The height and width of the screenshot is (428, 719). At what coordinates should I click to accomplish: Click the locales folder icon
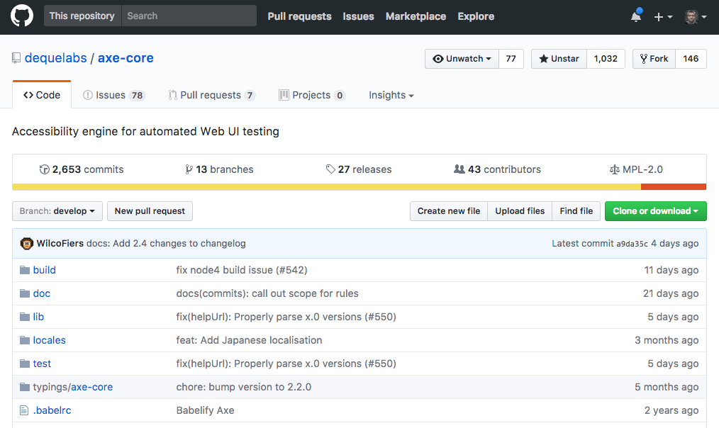pyautogui.click(x=25, y=340)
